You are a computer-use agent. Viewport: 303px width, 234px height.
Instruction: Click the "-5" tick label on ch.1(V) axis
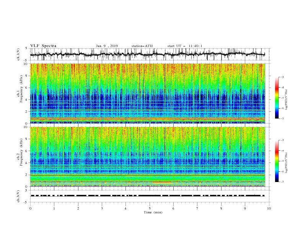[26, 60]
